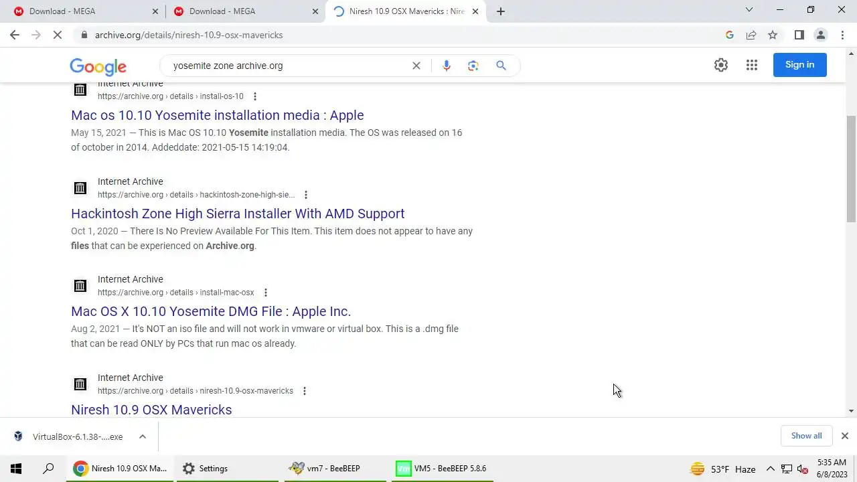Show hidden system tray icons
857x482 pixels.
770,469
